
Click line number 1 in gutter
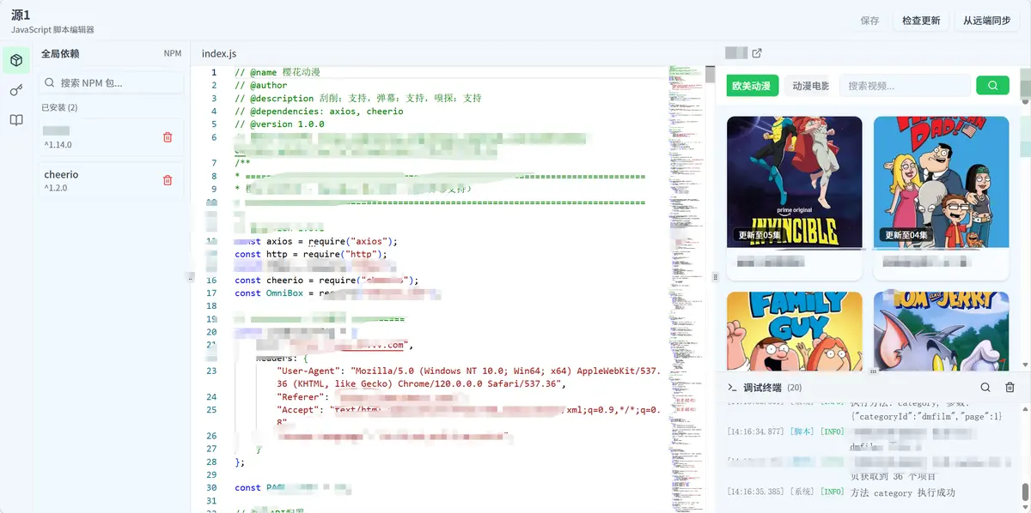click(x=214, y=73)
